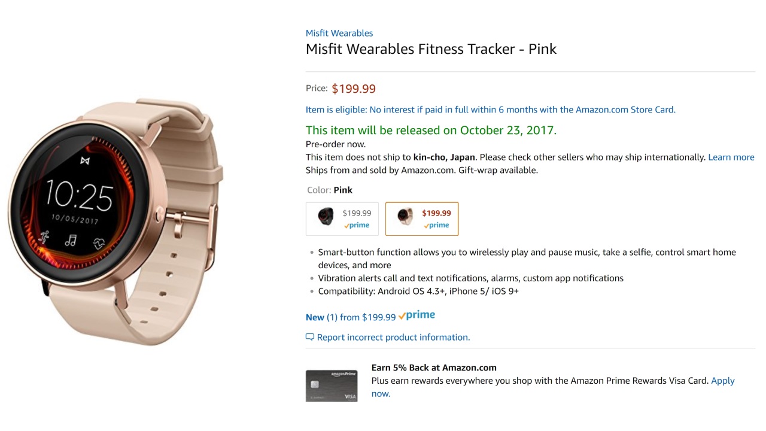Select the black watch color swatch
The image size is (766, 431).
[x=342, y=218]
